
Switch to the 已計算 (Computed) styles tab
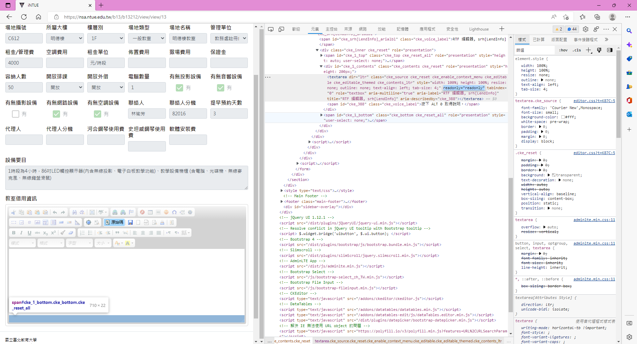pyautogui.click(x=538, y=40)
